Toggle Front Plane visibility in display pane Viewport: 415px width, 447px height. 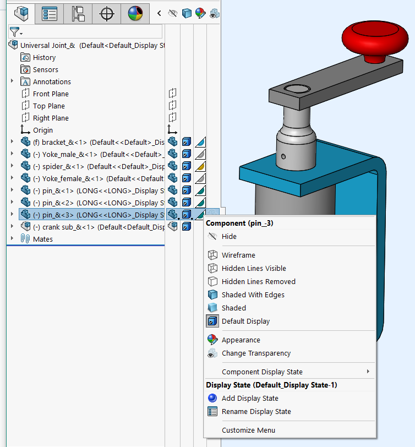[x=172, y=93]
